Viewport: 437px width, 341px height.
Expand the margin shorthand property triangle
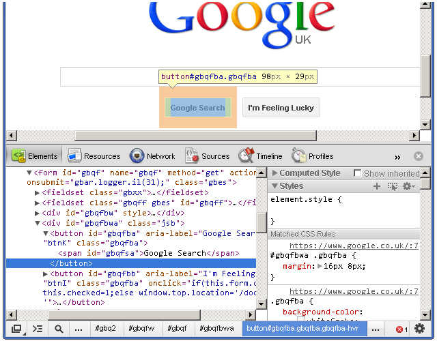click(320, 266)
